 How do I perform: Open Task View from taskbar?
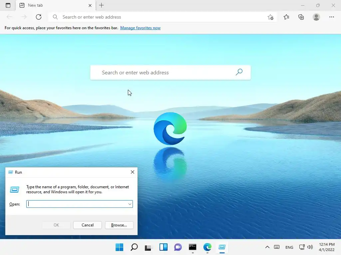[148, 247]
